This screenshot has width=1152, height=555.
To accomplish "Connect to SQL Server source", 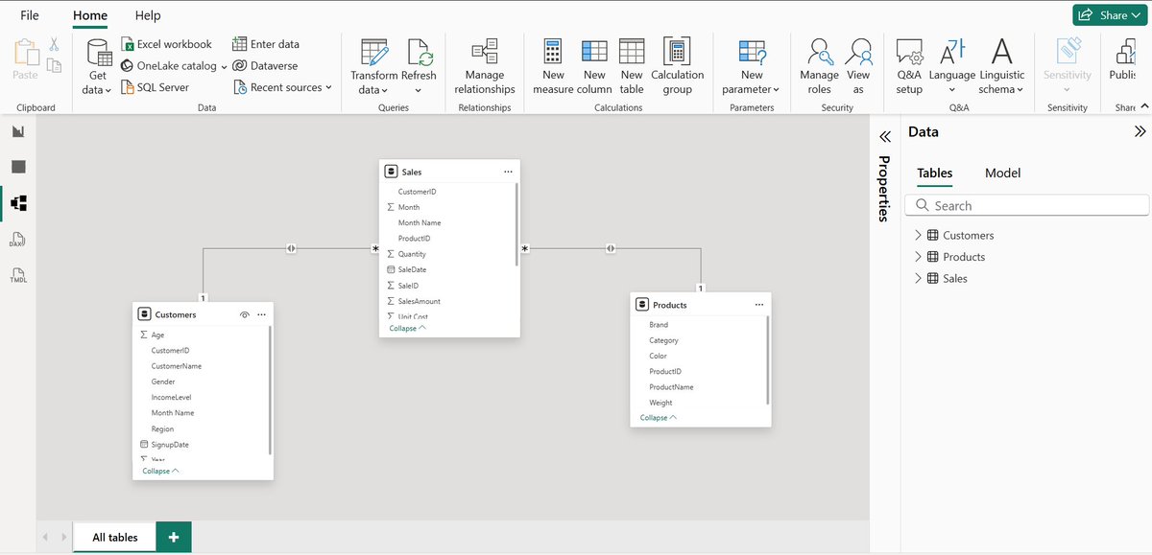I will tap(156, 87).
